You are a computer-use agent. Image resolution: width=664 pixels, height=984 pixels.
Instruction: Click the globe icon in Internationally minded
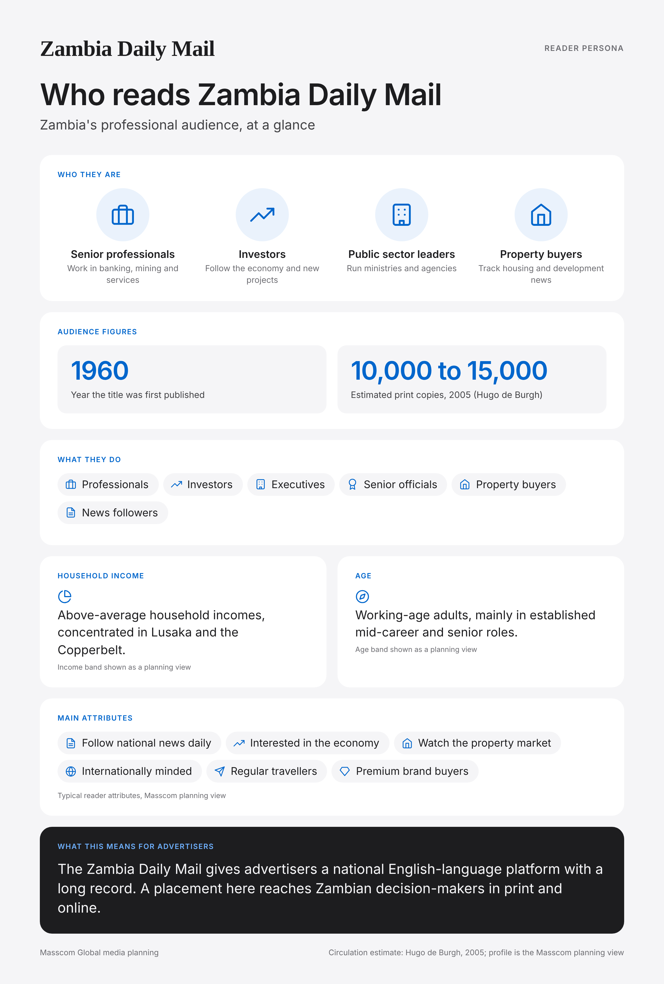click(x=71, y=771)
